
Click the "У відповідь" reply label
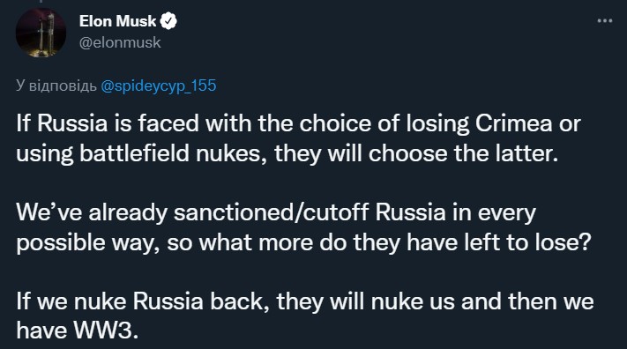tap(56, 86)
